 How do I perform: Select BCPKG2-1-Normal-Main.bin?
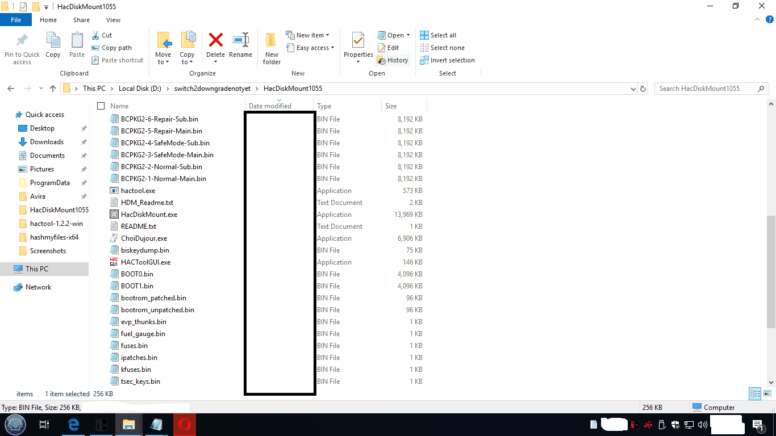point(164,179)
